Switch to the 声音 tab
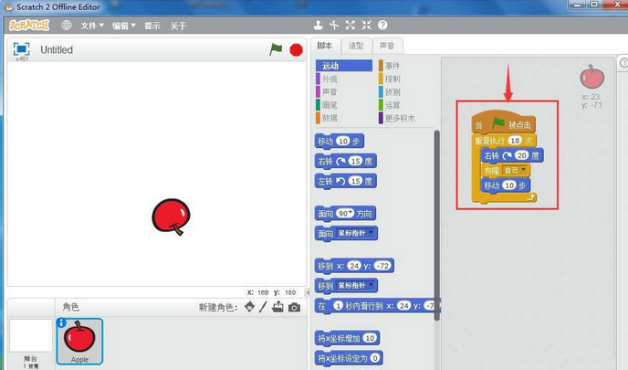Image resolution: width=628 pixels, height=370 pixels. 387,46
